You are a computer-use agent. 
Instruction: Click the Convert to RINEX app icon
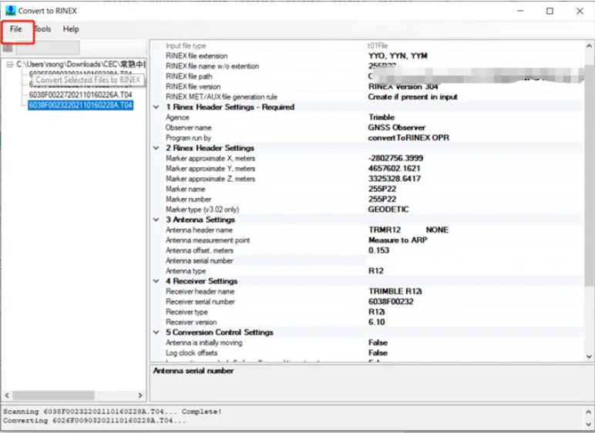click(x=10, y=11)
